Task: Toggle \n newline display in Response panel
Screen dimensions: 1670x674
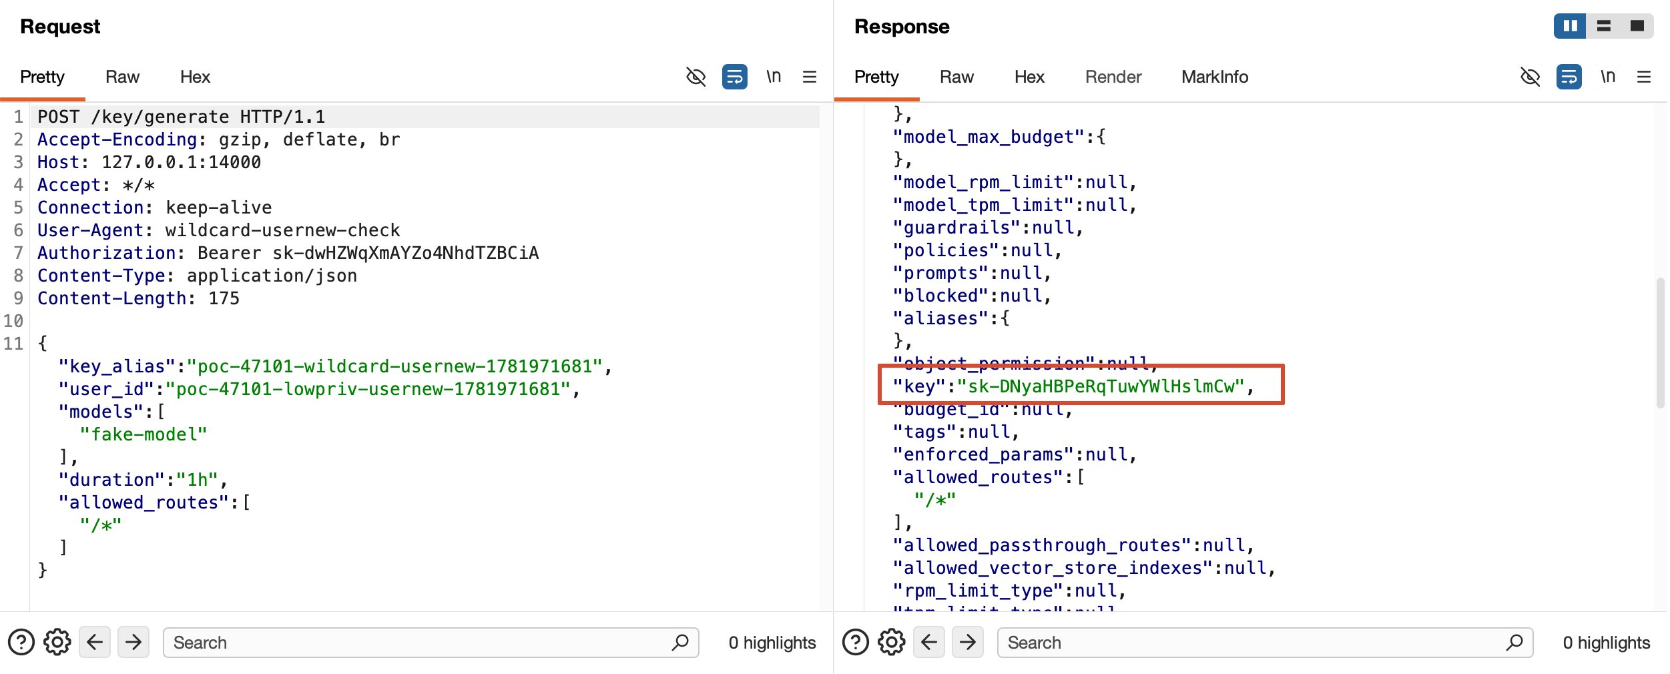Action: (1608, 77)
